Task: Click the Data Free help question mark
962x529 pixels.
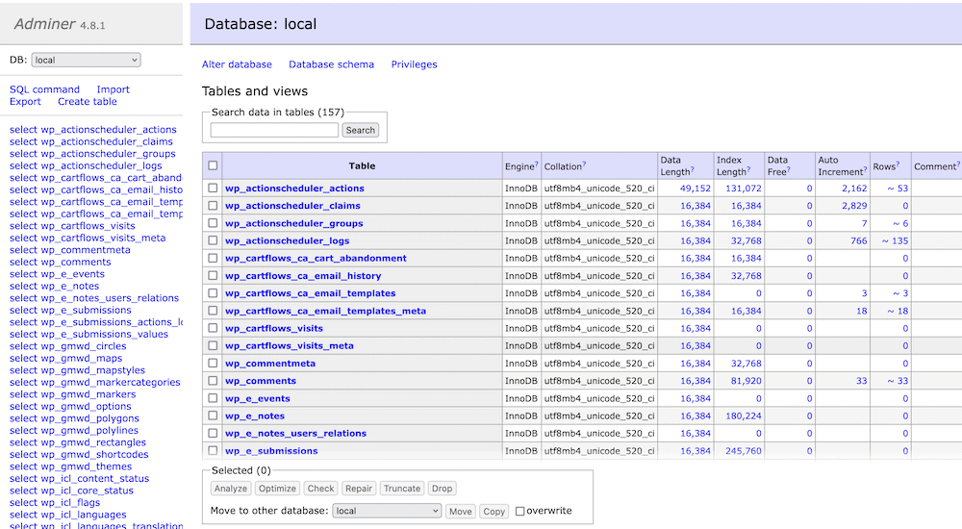Action: coord(789,169)
